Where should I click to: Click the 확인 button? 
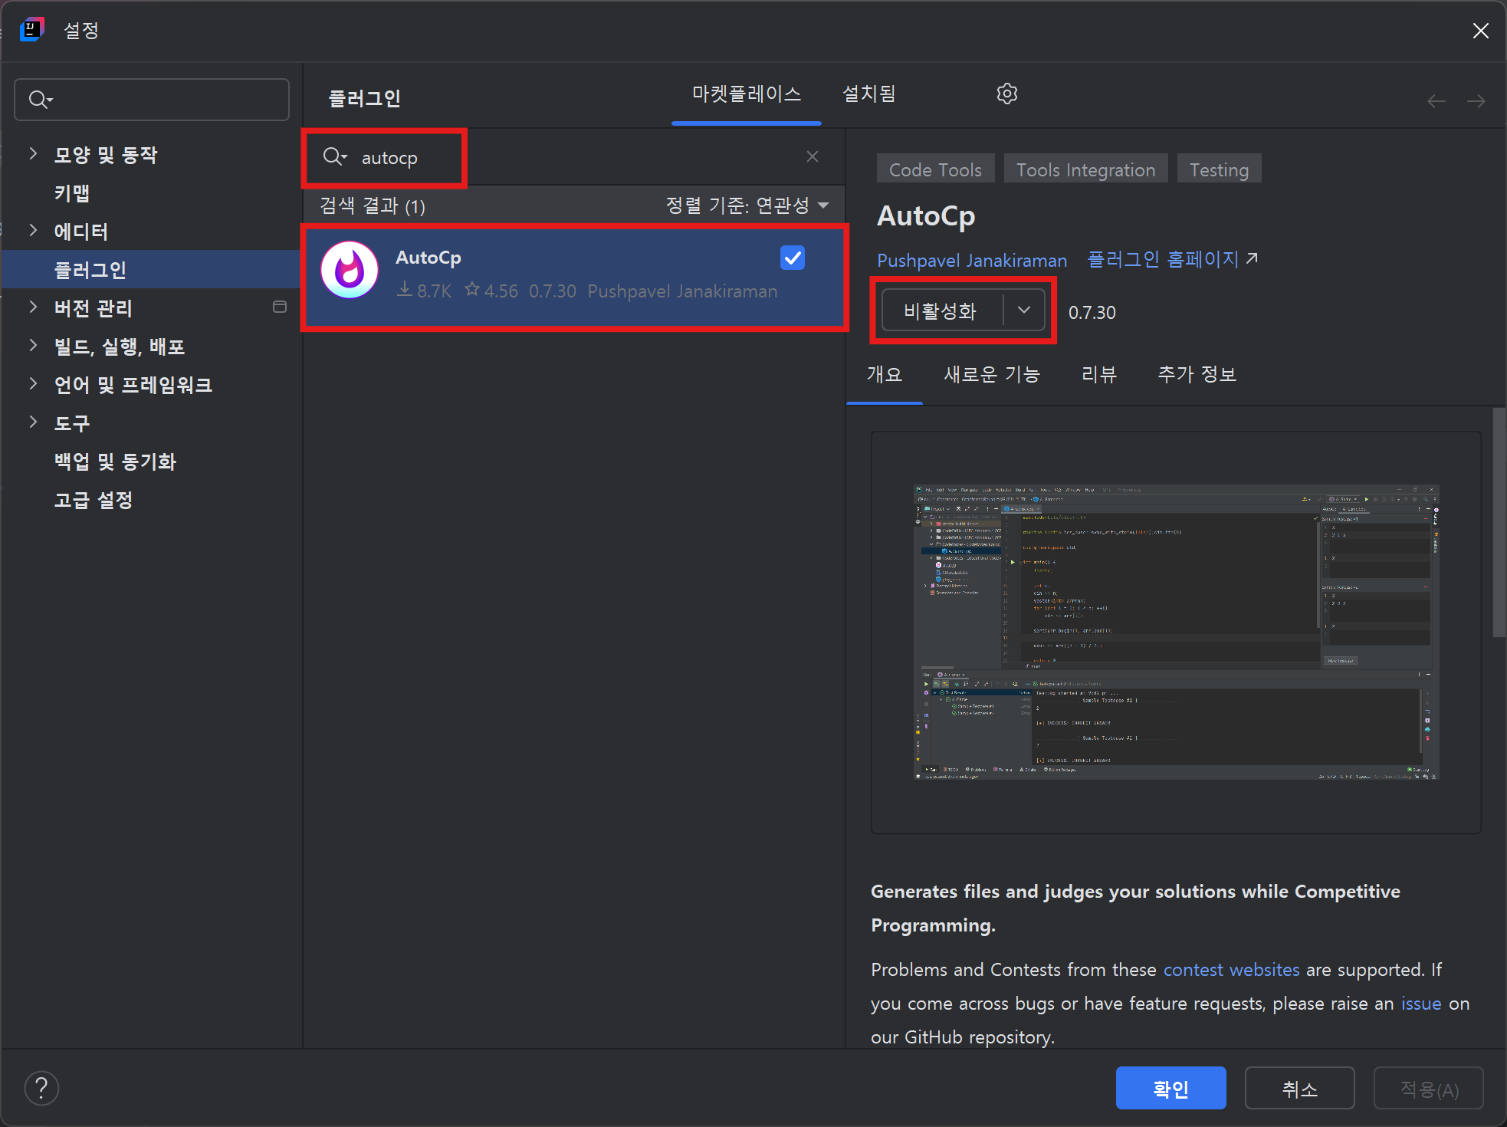(1170, 1088)
